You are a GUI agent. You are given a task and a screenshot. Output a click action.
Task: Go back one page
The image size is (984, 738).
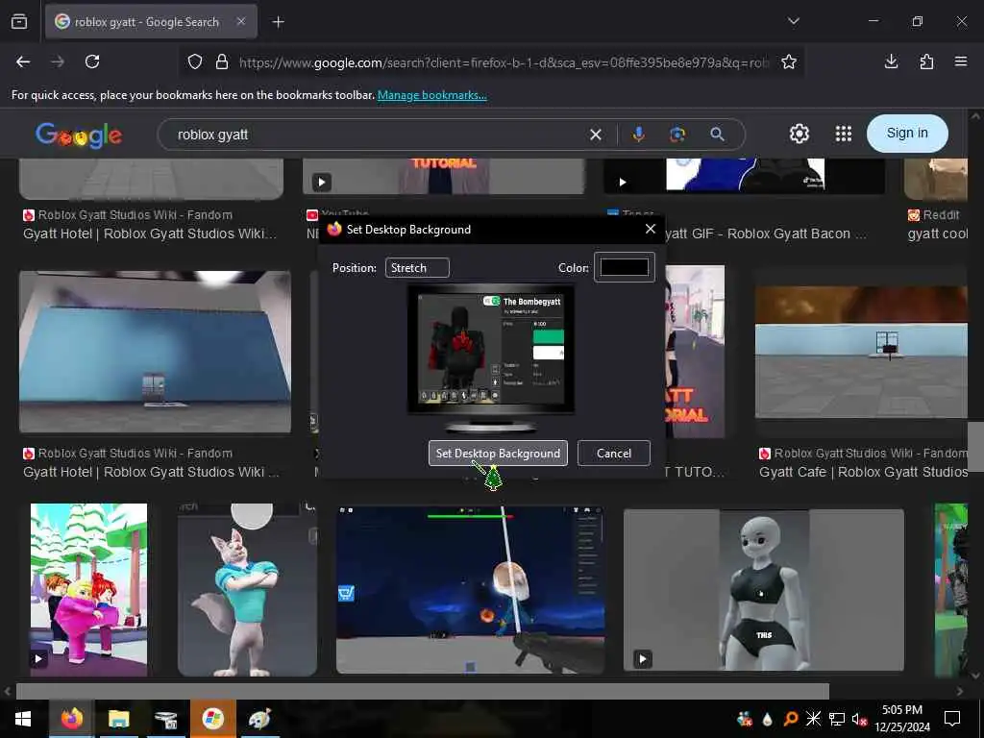click(23, 61)
